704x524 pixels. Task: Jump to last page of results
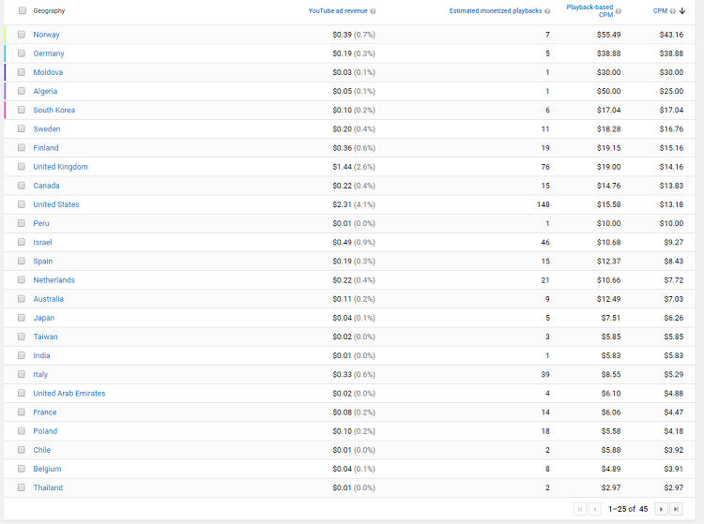pyautogui.click(x=676, y=509)
